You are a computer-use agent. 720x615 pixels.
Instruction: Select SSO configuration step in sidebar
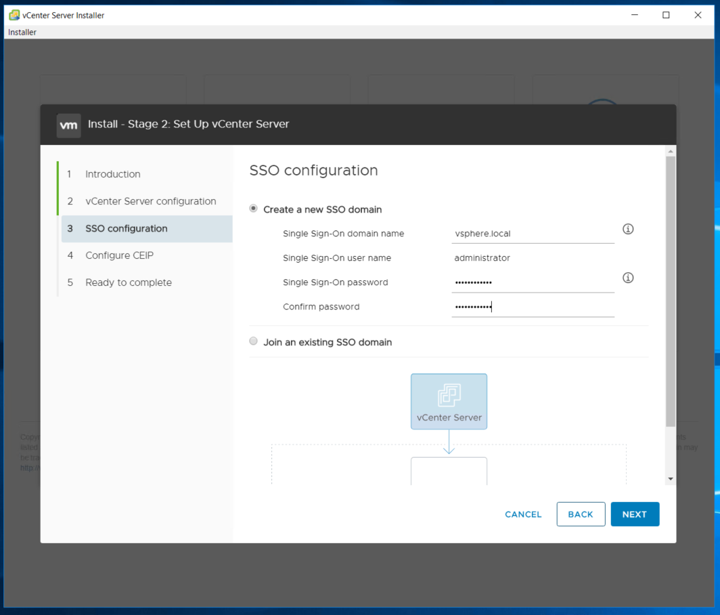(126, 228)
